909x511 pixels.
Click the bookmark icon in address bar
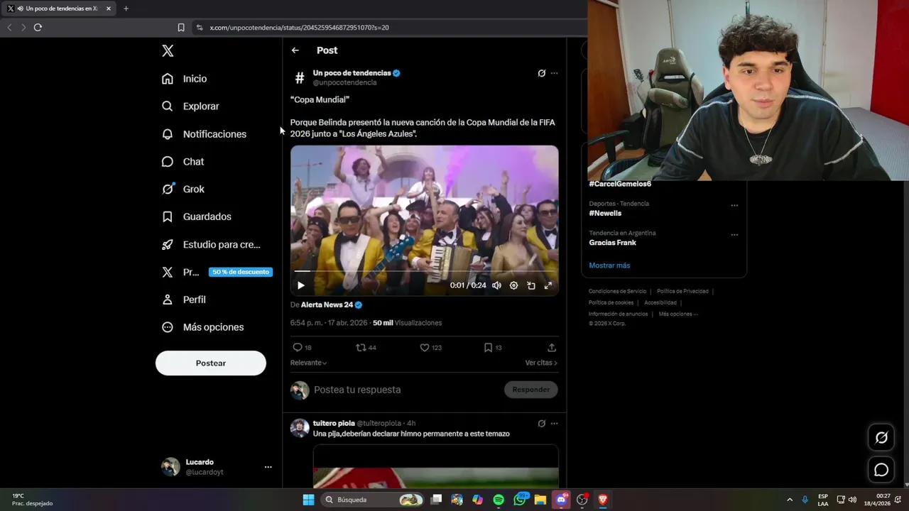coord(181,28)
